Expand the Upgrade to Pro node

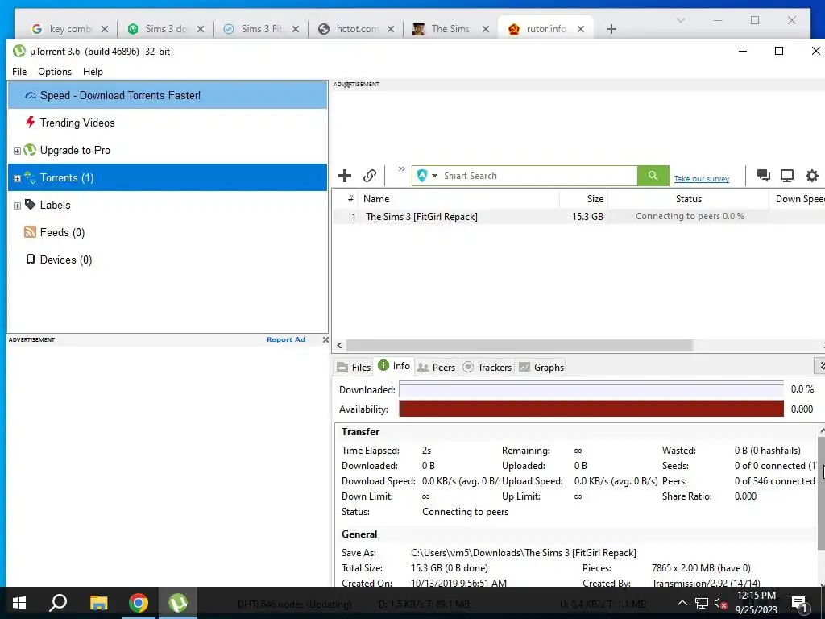click(17, 151)
